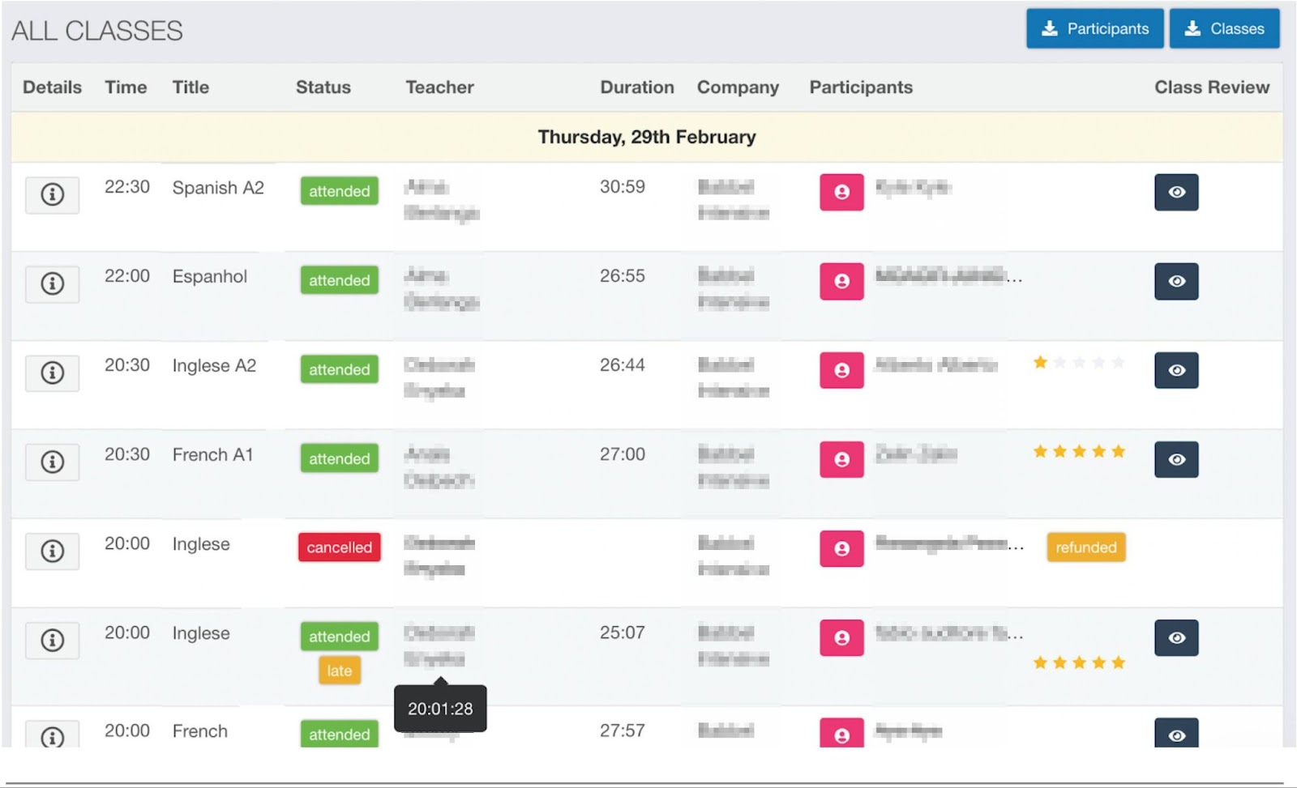Select the Teacher column header

(439, 87)
